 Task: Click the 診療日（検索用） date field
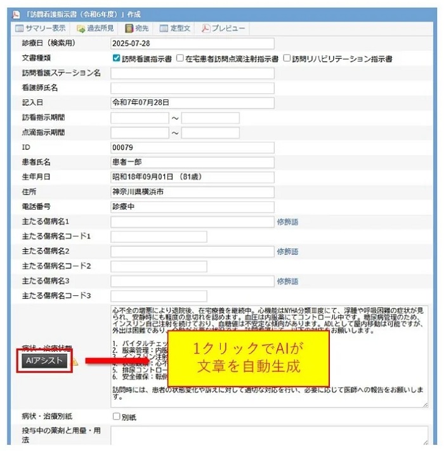[x=192, y=44]
